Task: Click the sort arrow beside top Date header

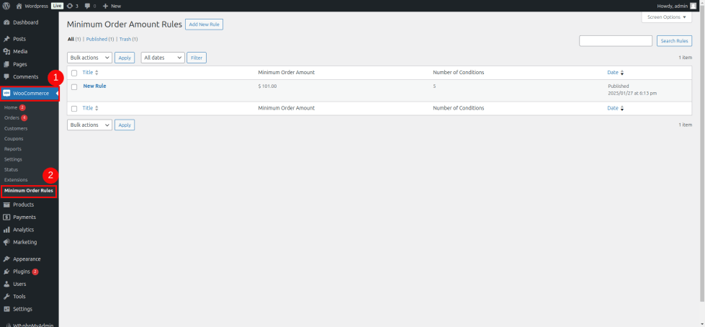Action: click(622, 73)
